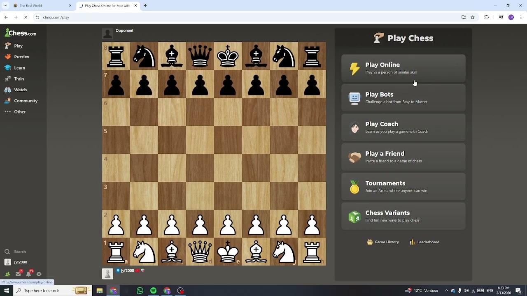This screenshot has height=296, width=527.
Task: Open WhatsApp from taskbar
Action: 140,291
